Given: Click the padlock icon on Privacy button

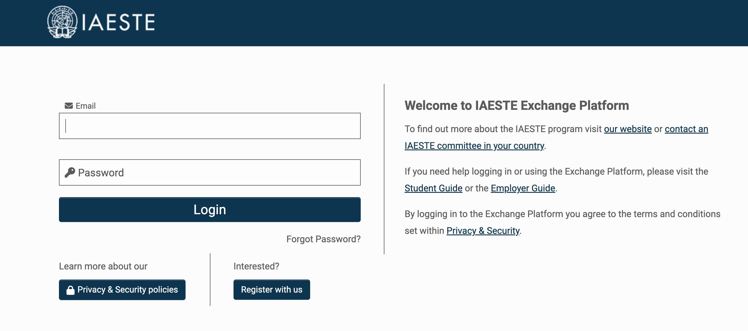Looking at the screenshot, I should (70, 290).
